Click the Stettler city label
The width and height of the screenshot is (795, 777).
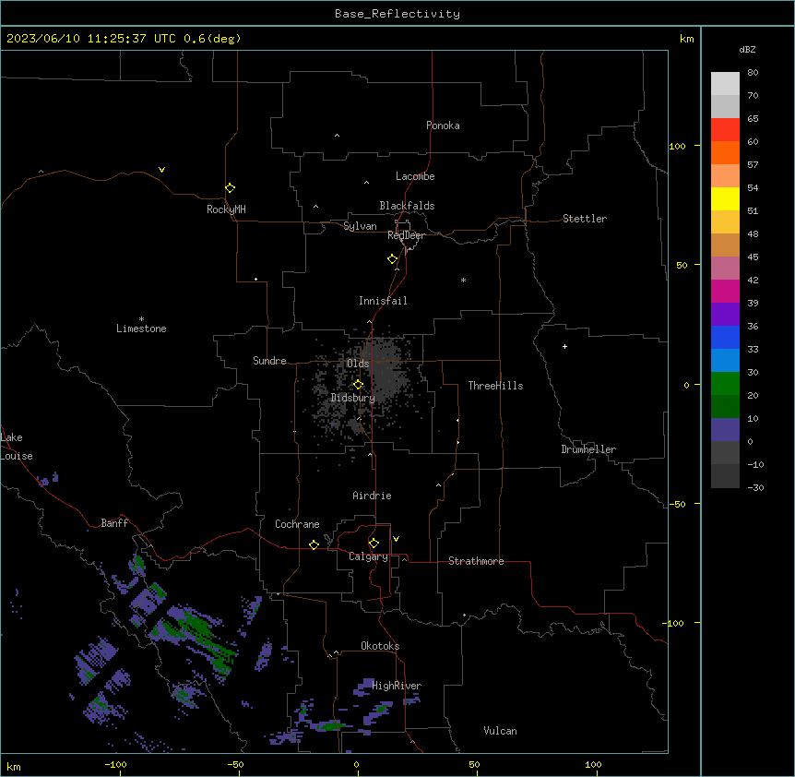tap(585, 219)
